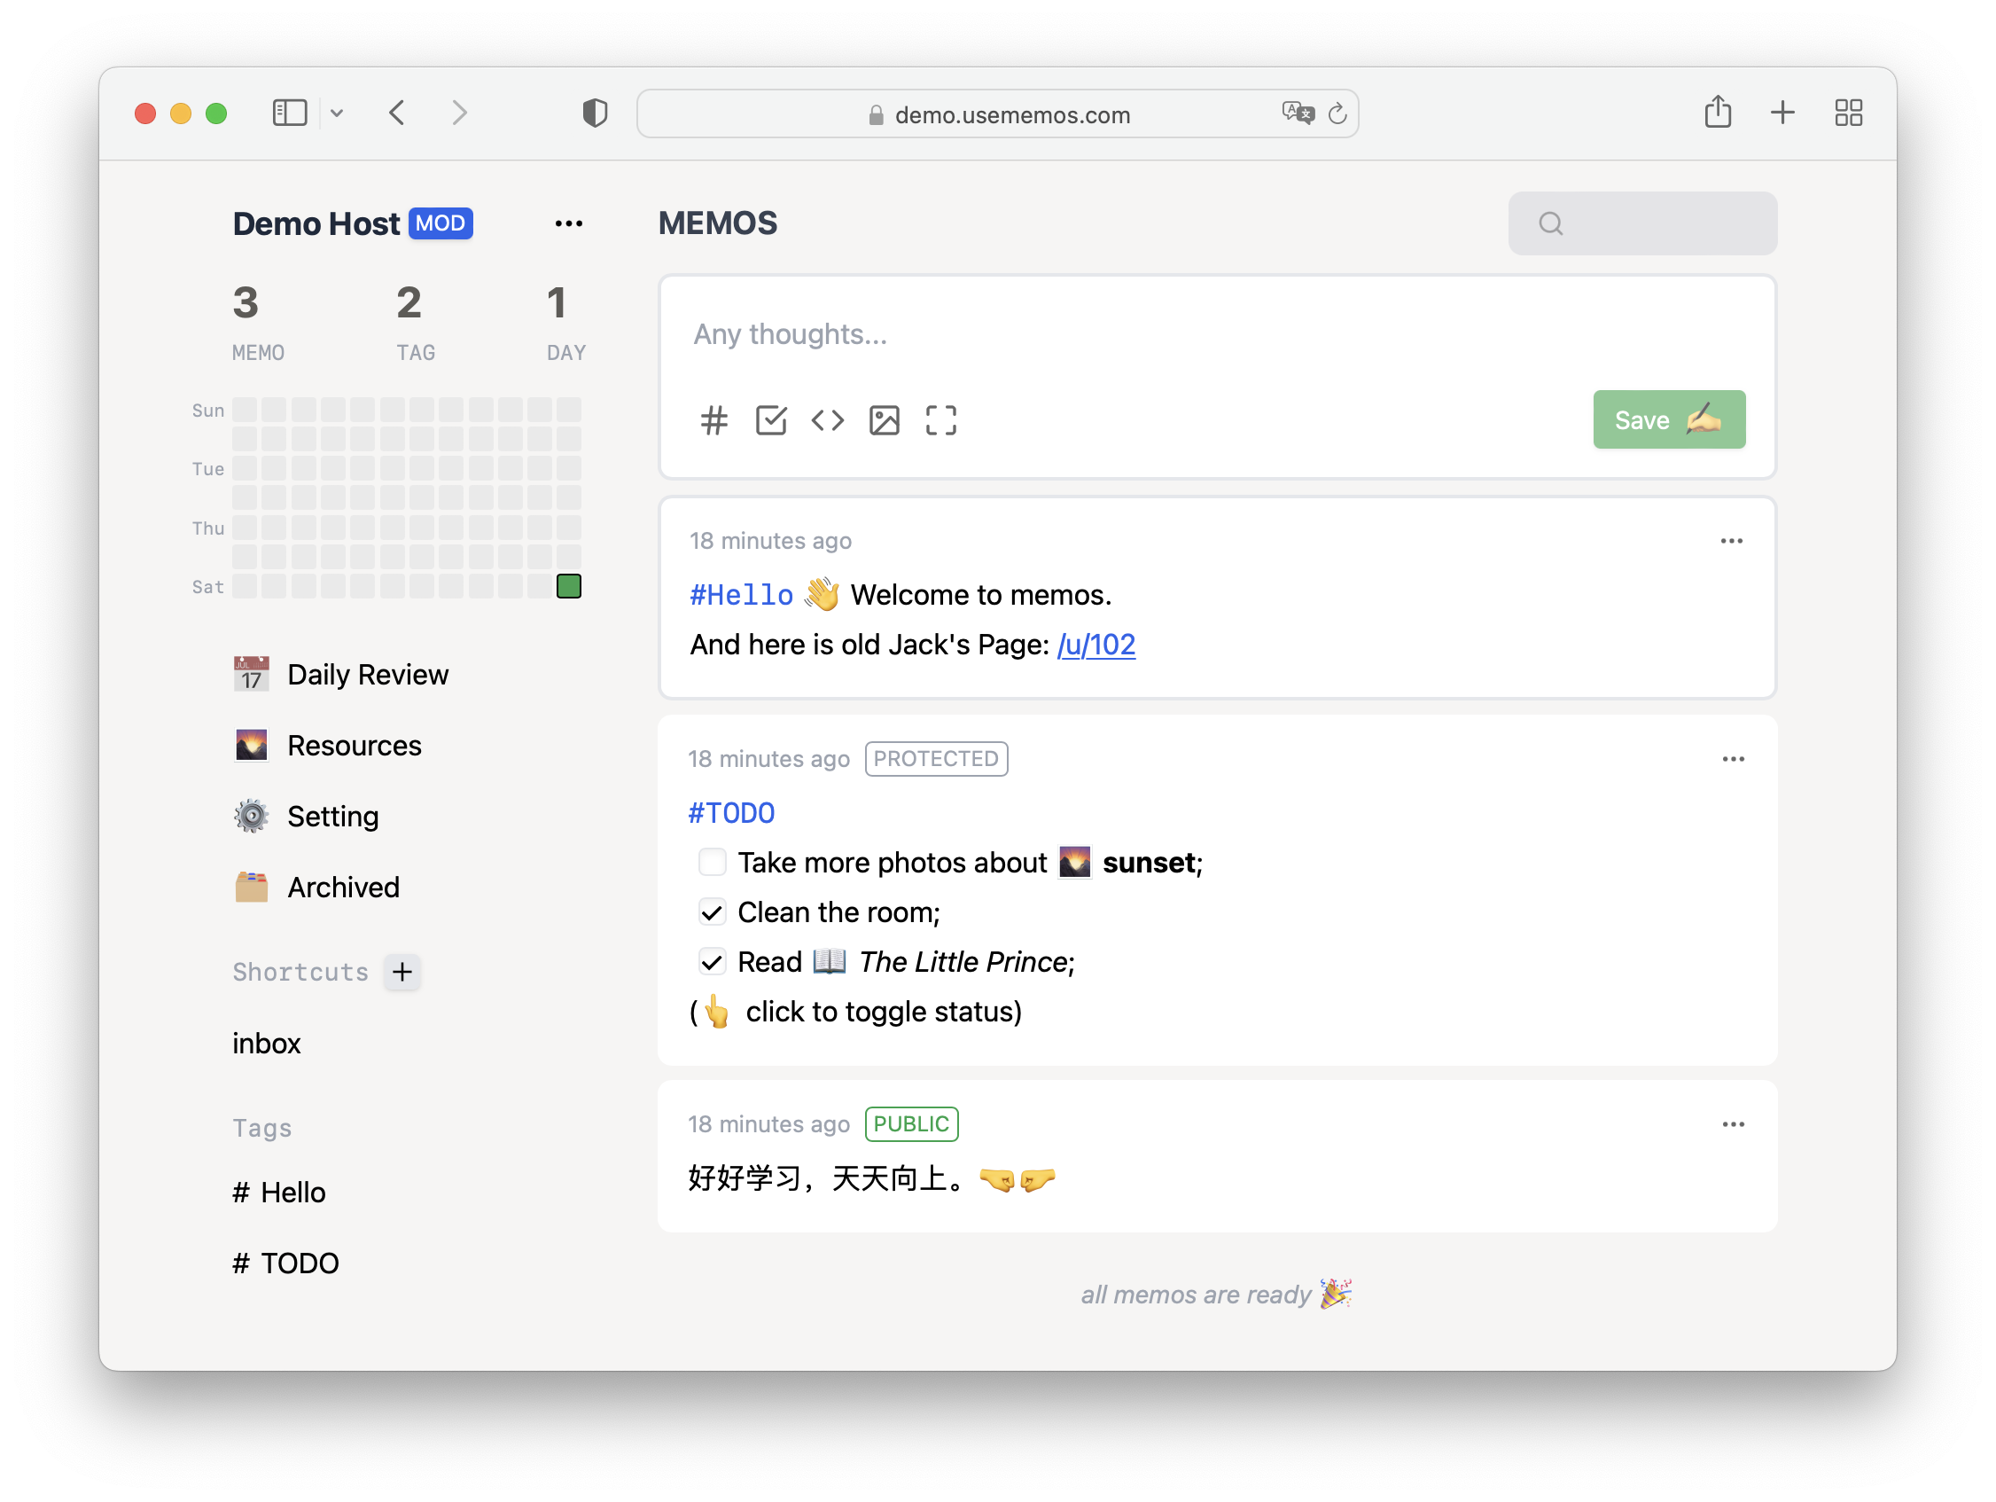The width and height of the screenshot is (1996, 1502).
Task: Open more options on the PROTECTED TODO memo
Action: [x=1733, y=759]
